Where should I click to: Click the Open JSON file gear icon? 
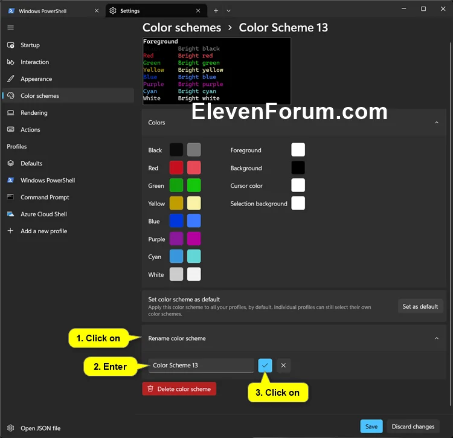click(11, 428)
